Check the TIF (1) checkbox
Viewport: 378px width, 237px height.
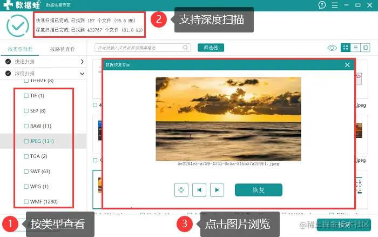pyautogui.click(x=26, y=96)
